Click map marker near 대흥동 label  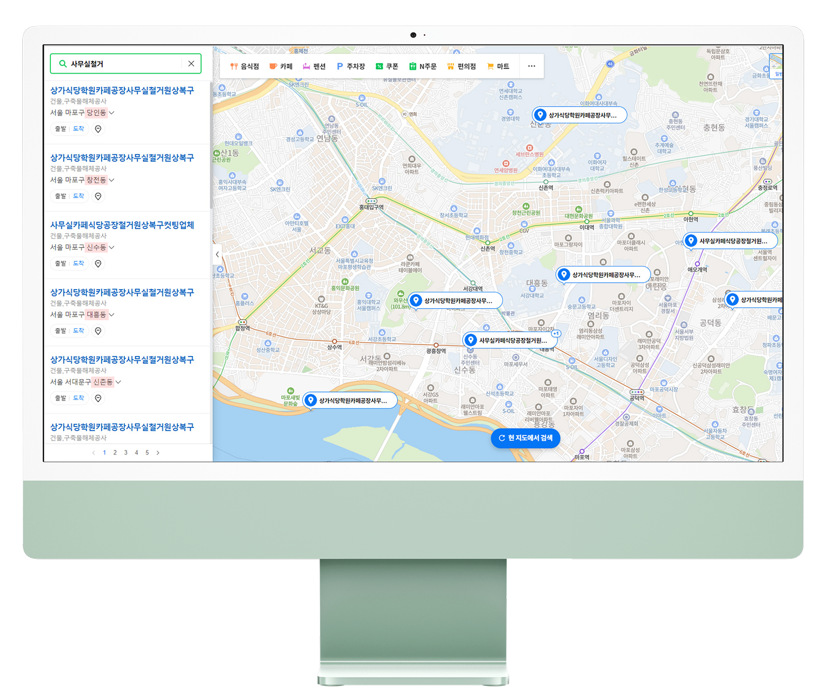[604, 275]
